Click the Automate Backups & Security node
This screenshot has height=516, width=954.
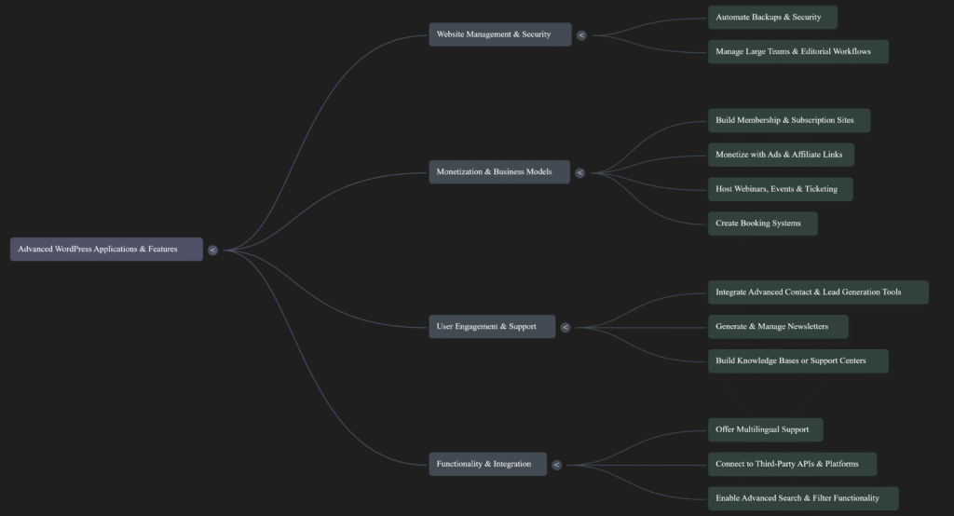(x=772, y=18)
